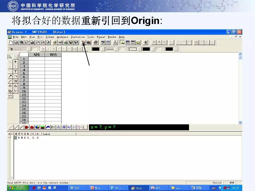Open the Edit menu
The image size is (255, 191).
[24, 37]
